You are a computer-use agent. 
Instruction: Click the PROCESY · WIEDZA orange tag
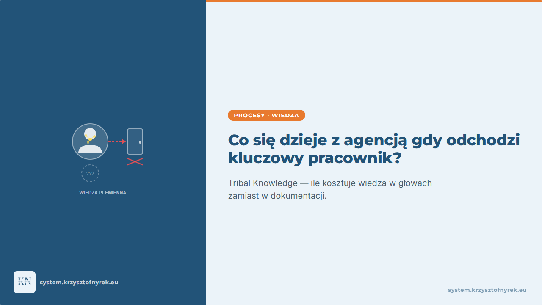coord(266,115)
